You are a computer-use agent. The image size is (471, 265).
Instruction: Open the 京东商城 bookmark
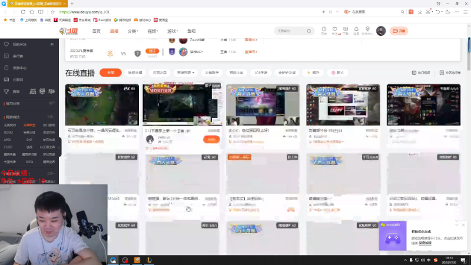tap(82, 20)
